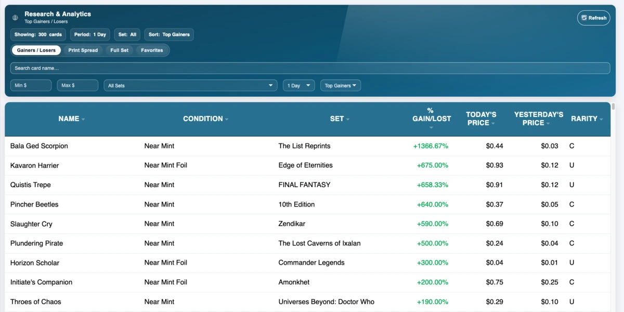Click the sort arrow on the CONDITION column
Image resolution: width=624 pixels, height=312 pixels.
pos(226,119)
